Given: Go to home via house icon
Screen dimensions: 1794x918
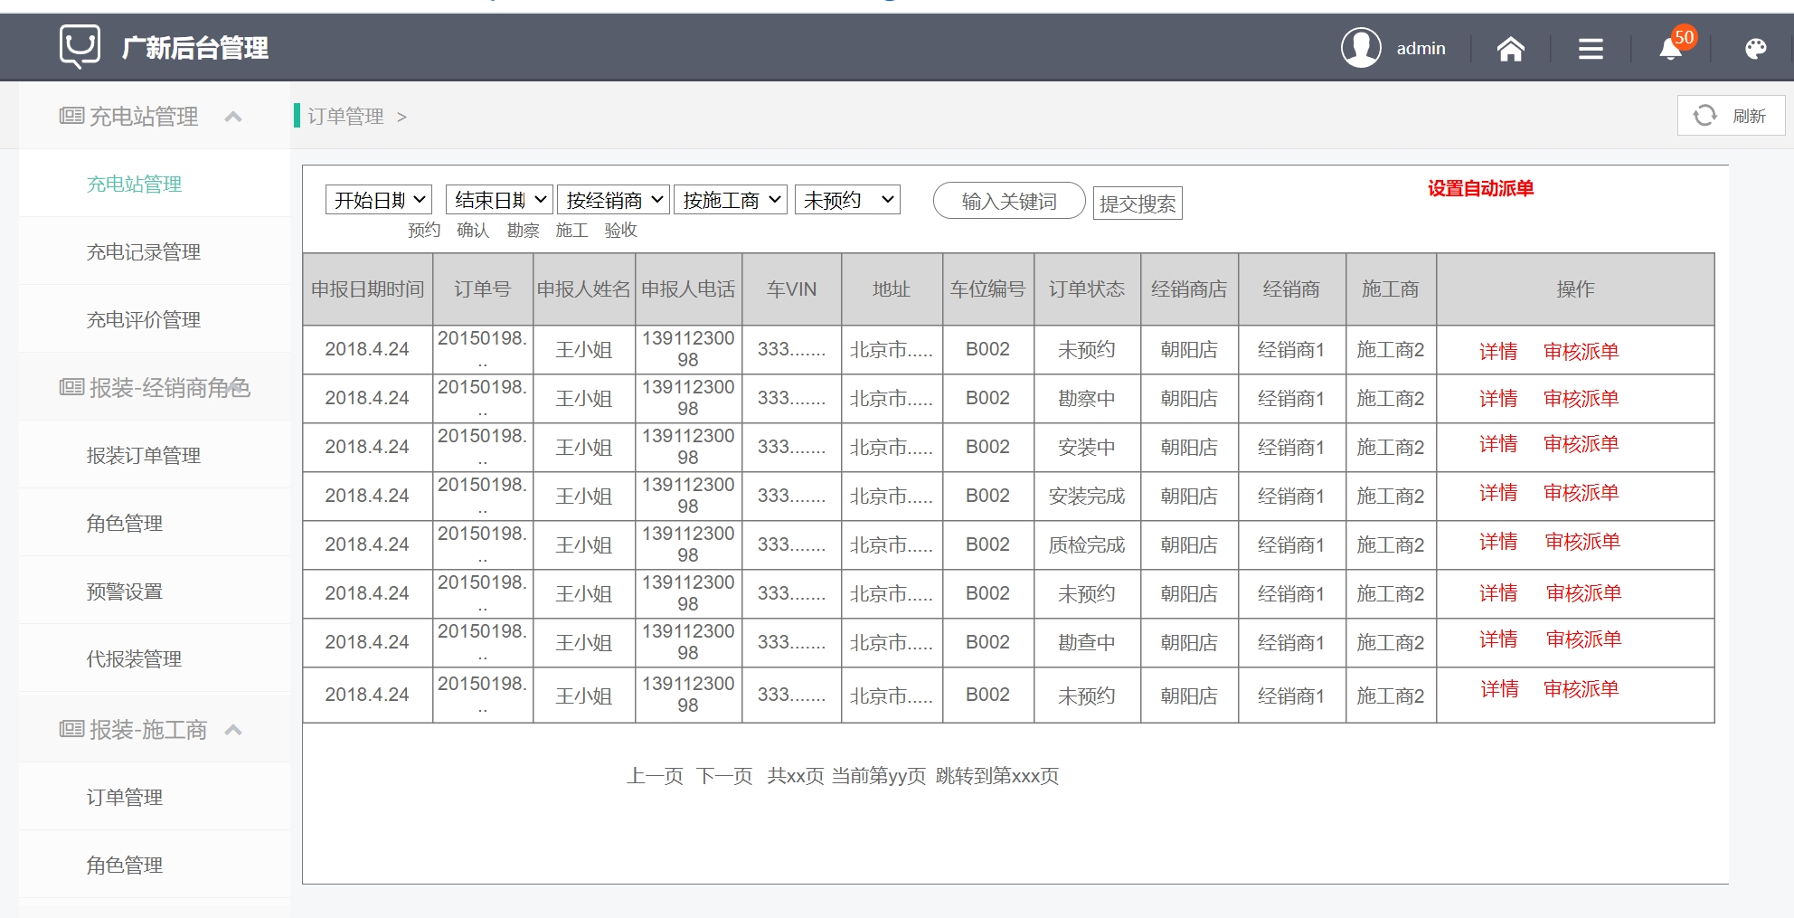Looking at the screenshot, I should click(1510, 49).
